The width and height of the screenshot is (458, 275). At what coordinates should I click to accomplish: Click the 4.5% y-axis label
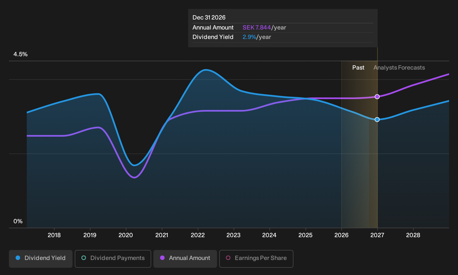pos(21,54)
